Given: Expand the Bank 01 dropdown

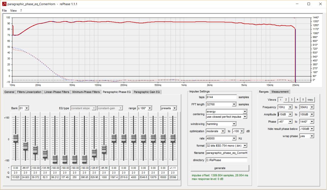Looking at the screenshot, I should click(x=27, y=108).
